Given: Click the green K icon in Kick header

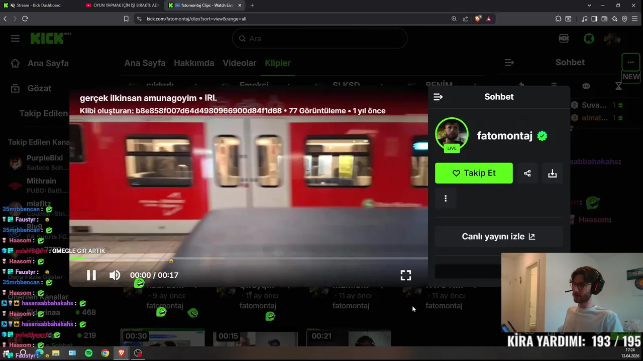Looking at the screenshot, I should tap(589, 39).
